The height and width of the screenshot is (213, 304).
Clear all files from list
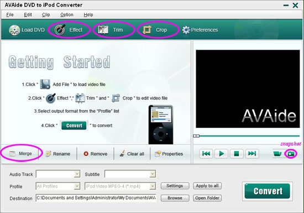pyautogui.click(x=132, y=154)
